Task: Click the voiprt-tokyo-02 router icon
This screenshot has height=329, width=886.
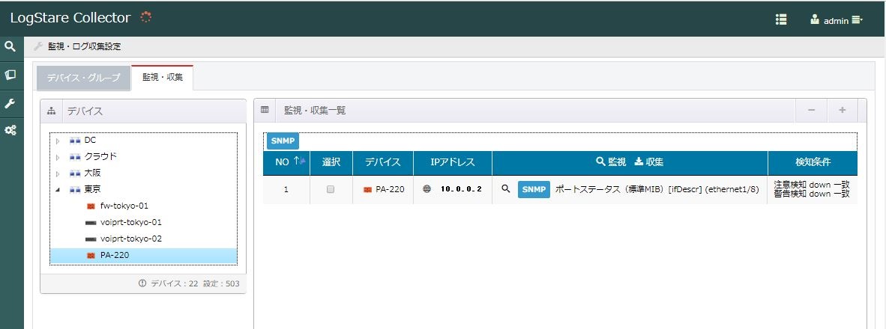Action: pyautogui.click(x=91, y=239)
